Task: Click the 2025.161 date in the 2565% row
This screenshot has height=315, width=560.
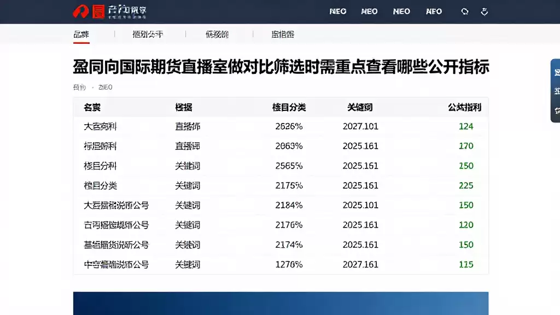Action: pos(360,166)
